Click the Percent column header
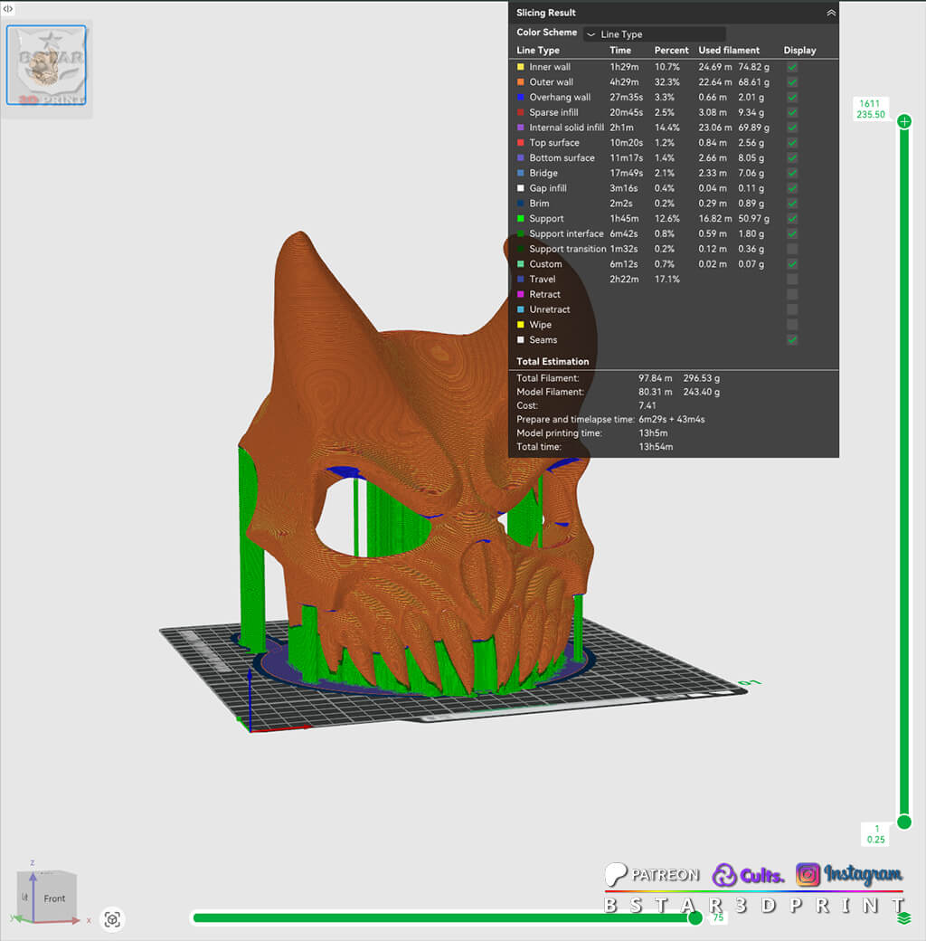The height and width of the screenshot is (941, 926). tap(671, 51)
